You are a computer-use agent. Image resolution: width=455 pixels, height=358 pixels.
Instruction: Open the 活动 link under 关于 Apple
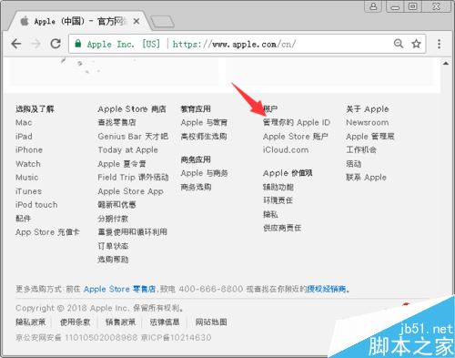click(x=353, y=164)
